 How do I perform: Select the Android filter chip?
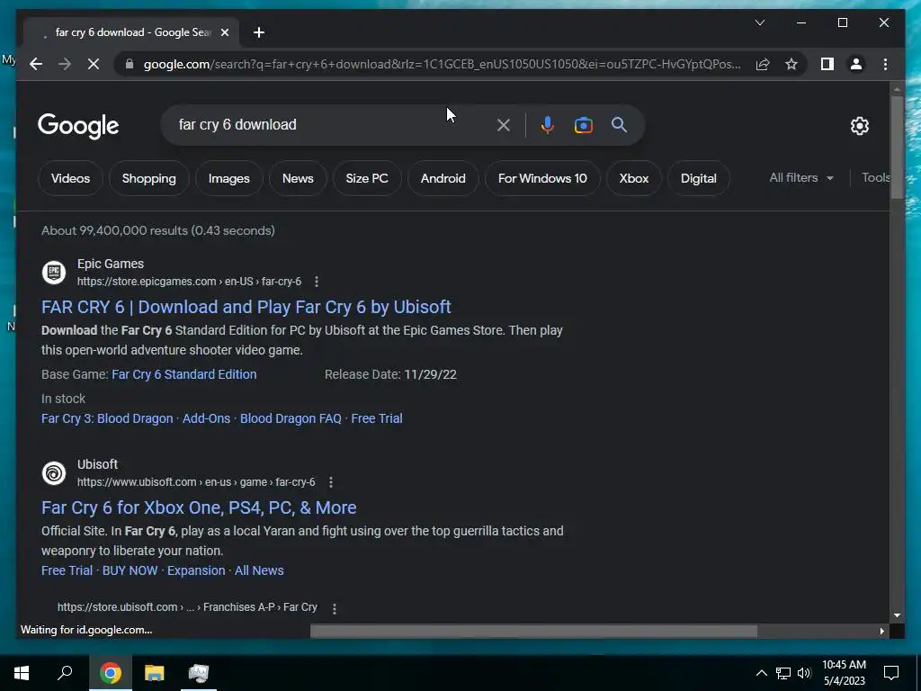(443, 178)
